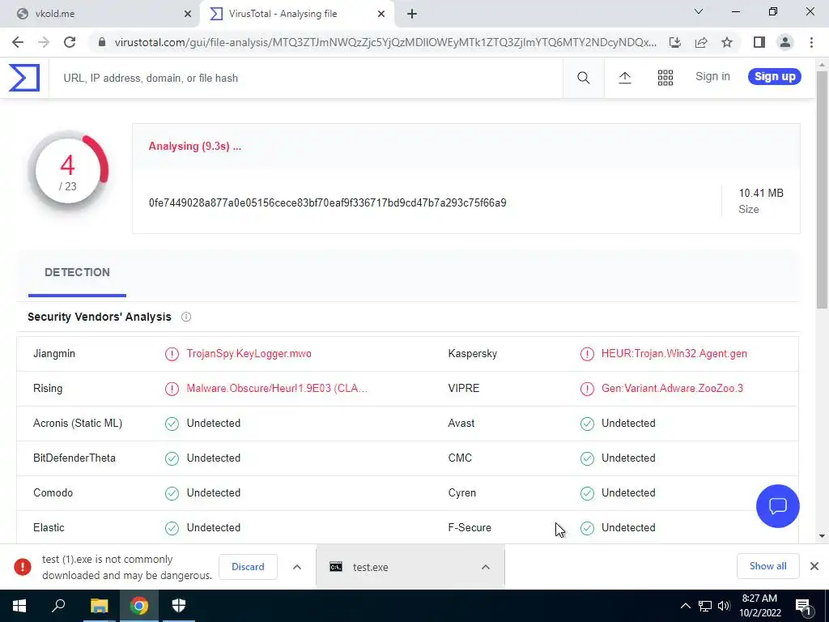The image size is (829, 622).
Task: Bookmark this page with star icon
Action: tap(727, 42)
